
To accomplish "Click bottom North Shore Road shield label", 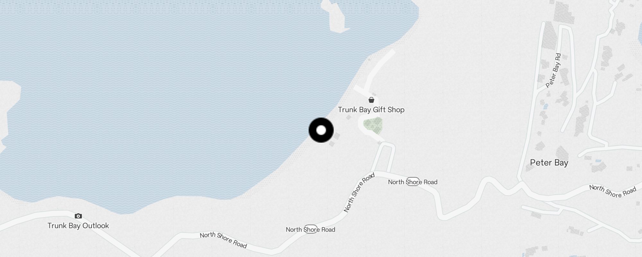I will (x=310, y=230).
